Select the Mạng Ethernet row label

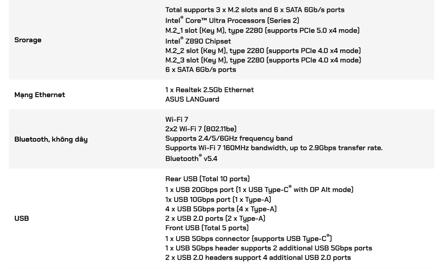click(x=40, y=95)
